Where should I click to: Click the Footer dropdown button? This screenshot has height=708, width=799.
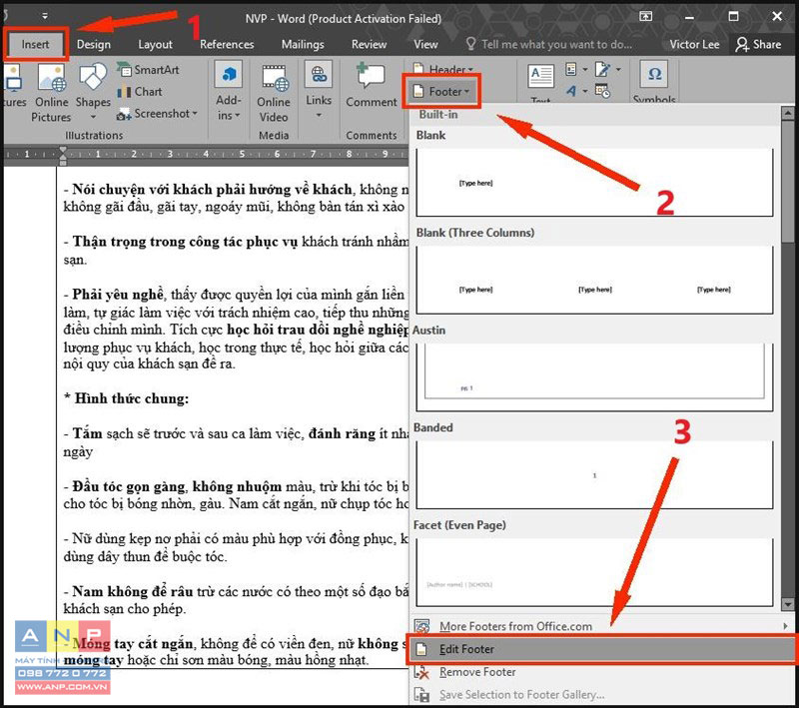[x=441, y=92]
